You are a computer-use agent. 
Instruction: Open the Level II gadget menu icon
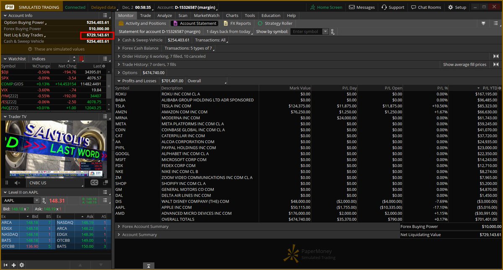pos(106,192)
